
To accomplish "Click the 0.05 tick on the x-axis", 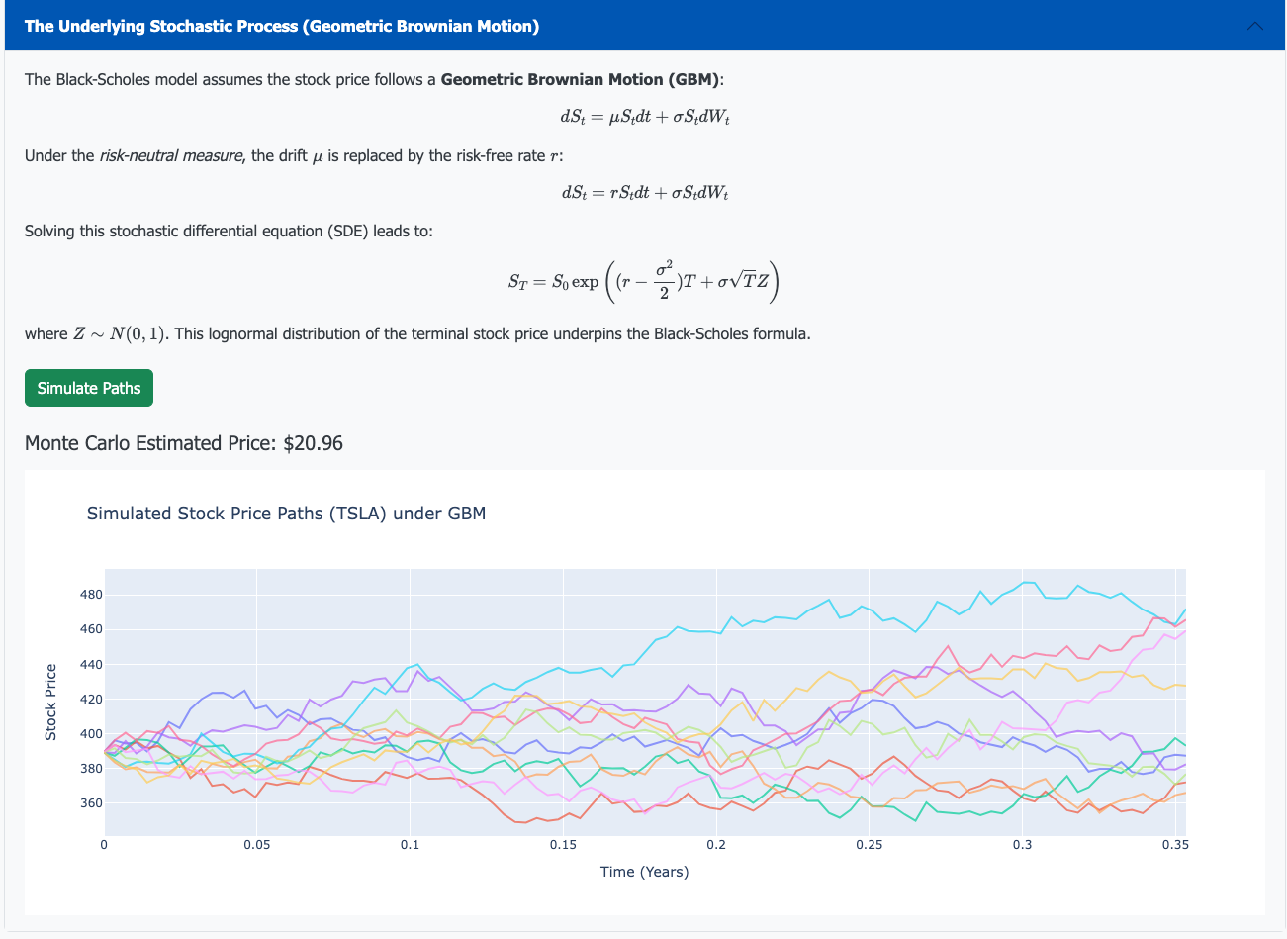I will [x=256, y=845].
